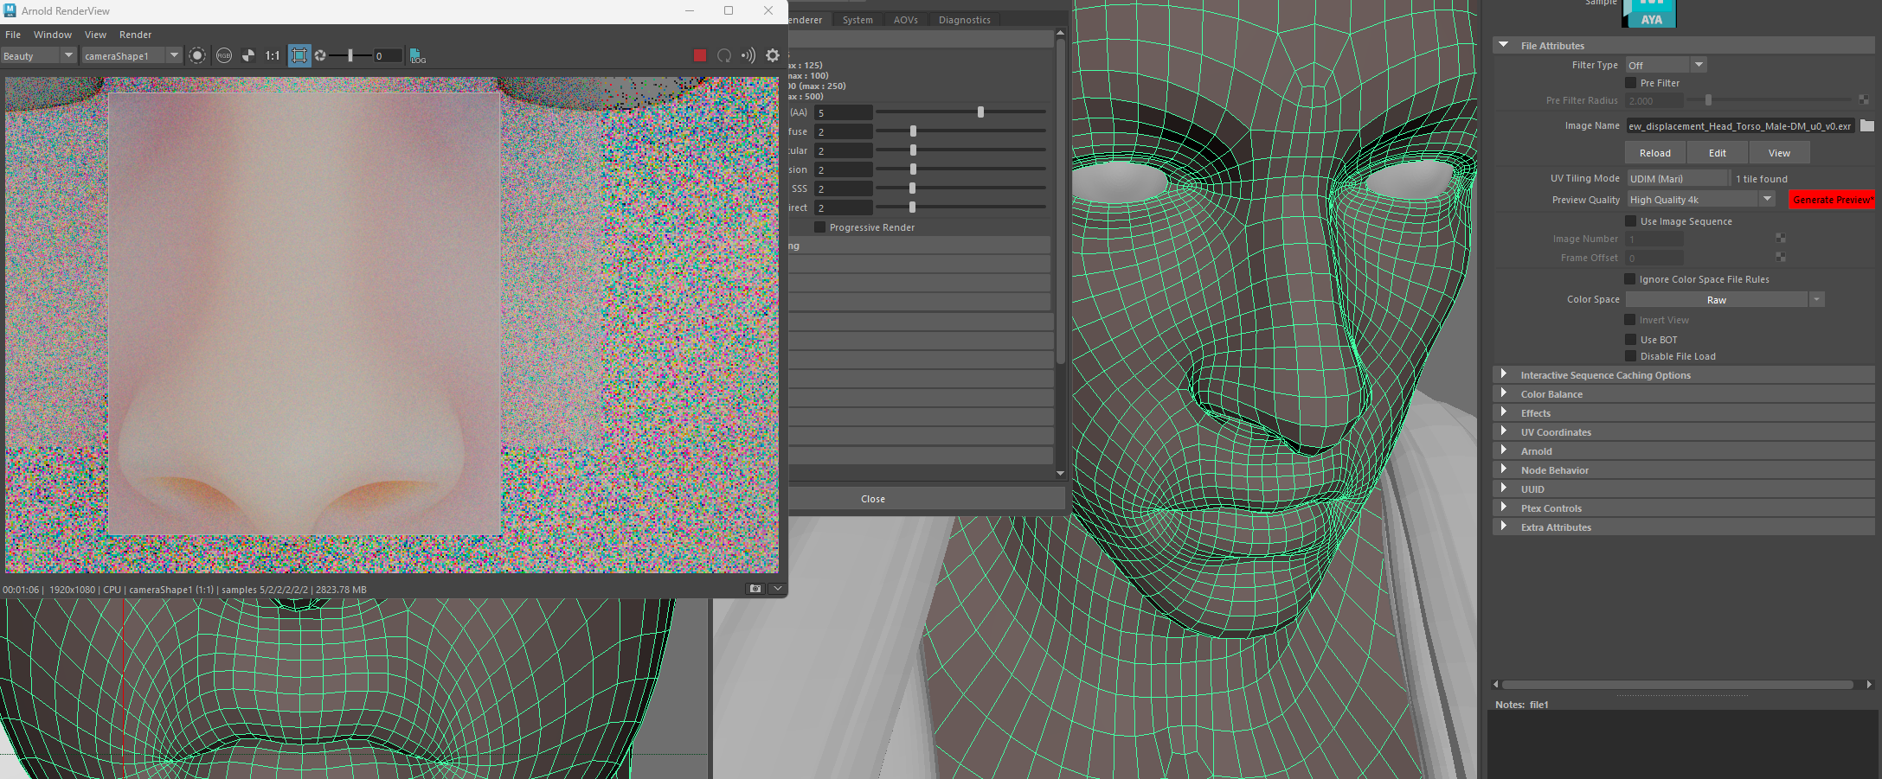The height and width of the screenshot is (779, 1882).
Task: Open RenderView settings gear icon
Action: [x=773, y=55]
